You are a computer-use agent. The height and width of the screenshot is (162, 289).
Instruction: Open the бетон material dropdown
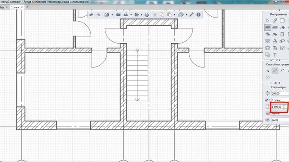280,113
